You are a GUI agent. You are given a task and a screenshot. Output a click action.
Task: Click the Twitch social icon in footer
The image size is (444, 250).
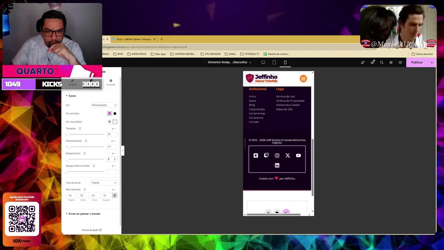[266, 156]
